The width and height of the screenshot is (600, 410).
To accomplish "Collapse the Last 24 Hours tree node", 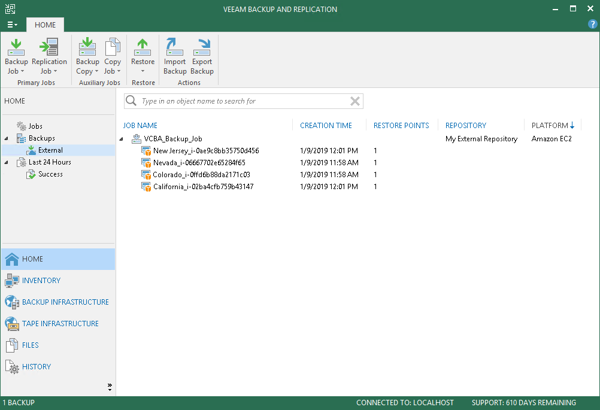I will click(x=7, y=163).
